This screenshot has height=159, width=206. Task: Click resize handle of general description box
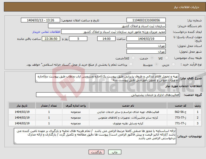pyautogui.click(x=37, y=81)
